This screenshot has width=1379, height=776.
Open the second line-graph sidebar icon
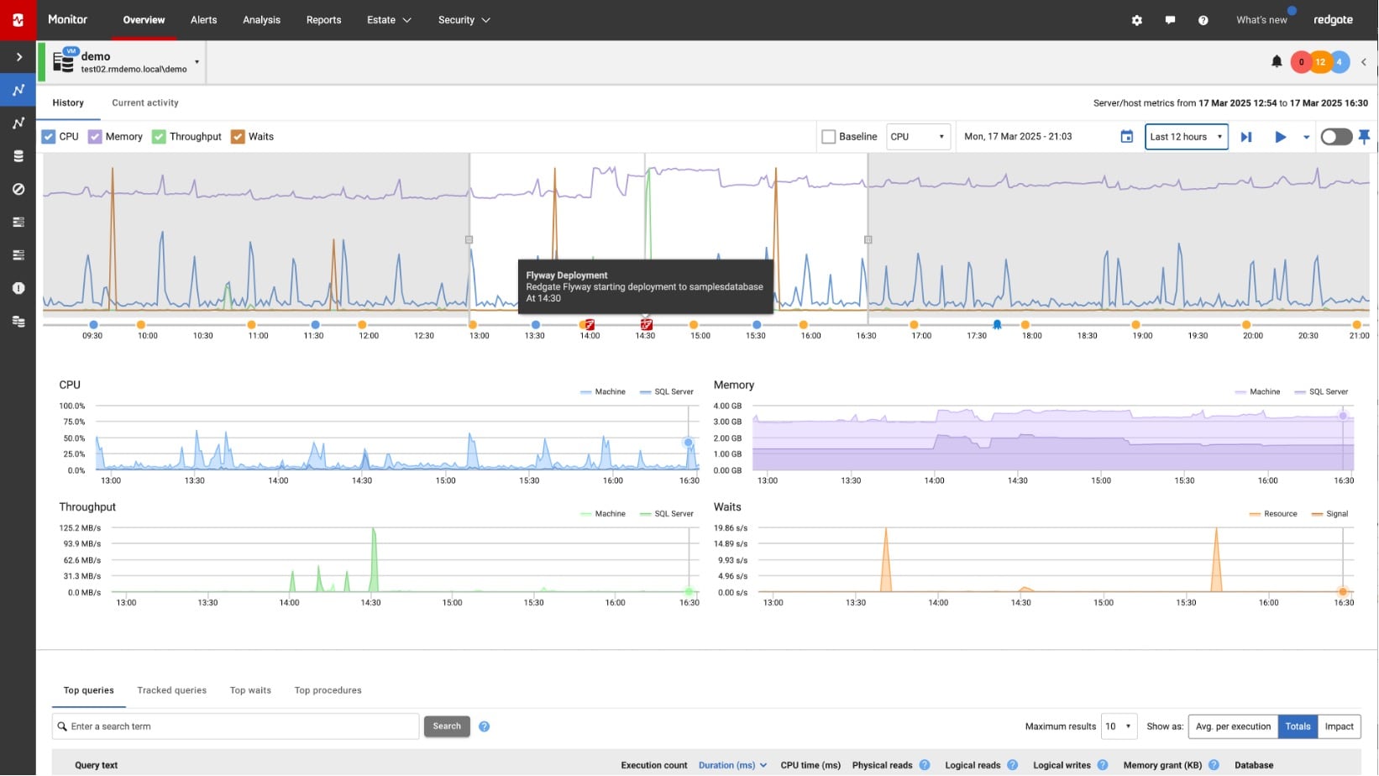click(18, 123)
